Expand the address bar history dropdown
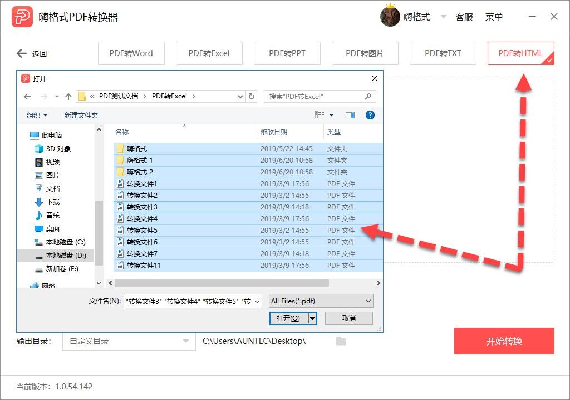 [x=240, y=97]
